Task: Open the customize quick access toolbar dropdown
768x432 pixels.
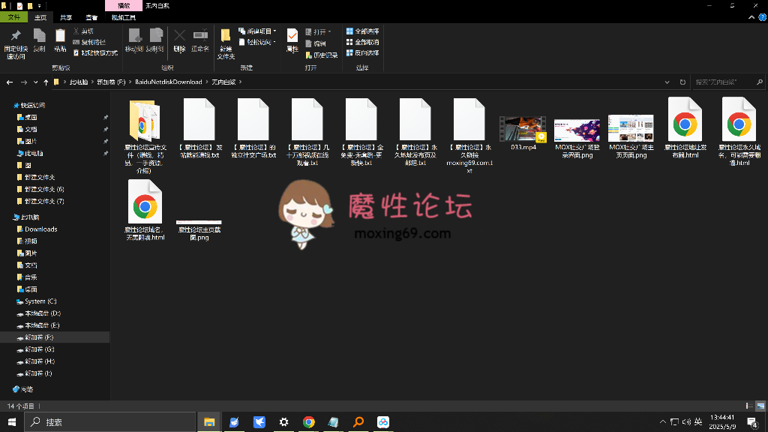Action: [40, 6]
